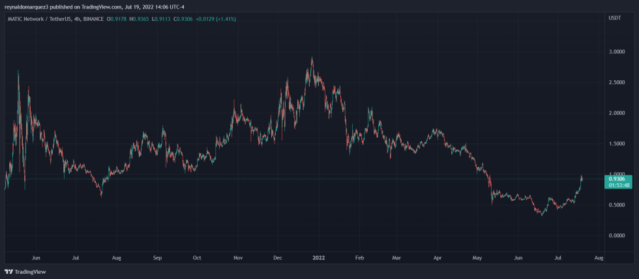Click the Nov label on time axis

coord(238,258)
